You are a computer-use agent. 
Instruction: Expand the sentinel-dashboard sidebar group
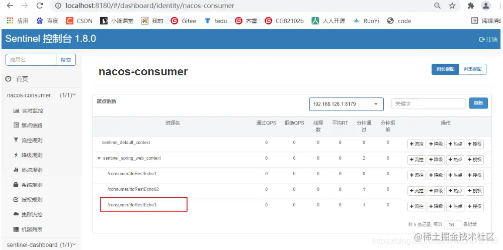click(x=41, y=245)
